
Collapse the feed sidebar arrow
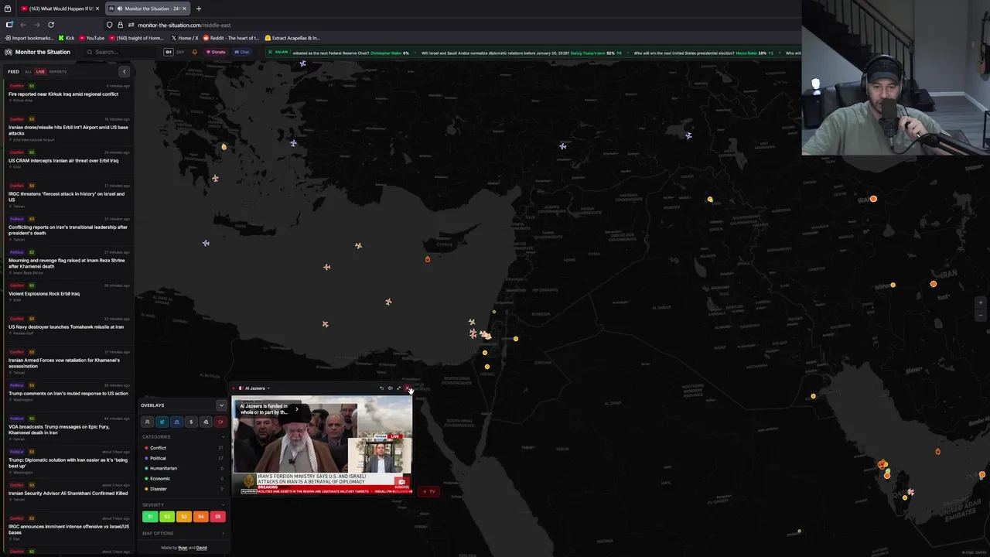[x=124, y=71]
